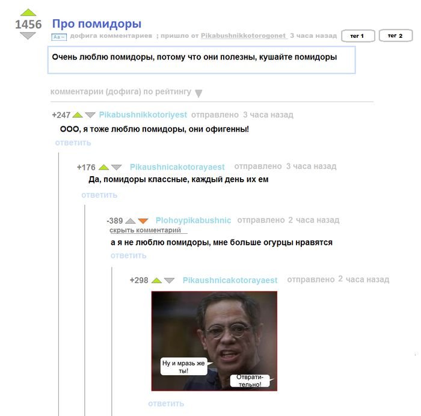Downvote the +176 comment
Screen dimensions: 421x416
point(116,167)
